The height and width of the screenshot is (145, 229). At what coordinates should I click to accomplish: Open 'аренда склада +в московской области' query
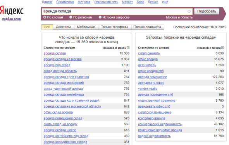(x=72, y=107)
